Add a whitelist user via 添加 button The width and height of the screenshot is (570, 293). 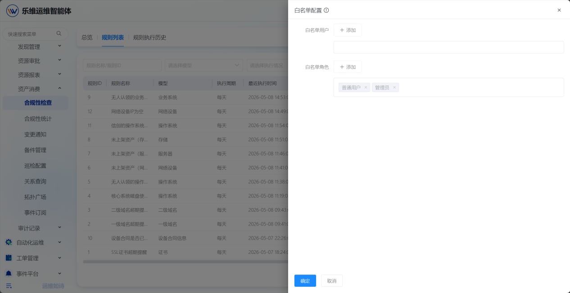click(x=348, y=30)
